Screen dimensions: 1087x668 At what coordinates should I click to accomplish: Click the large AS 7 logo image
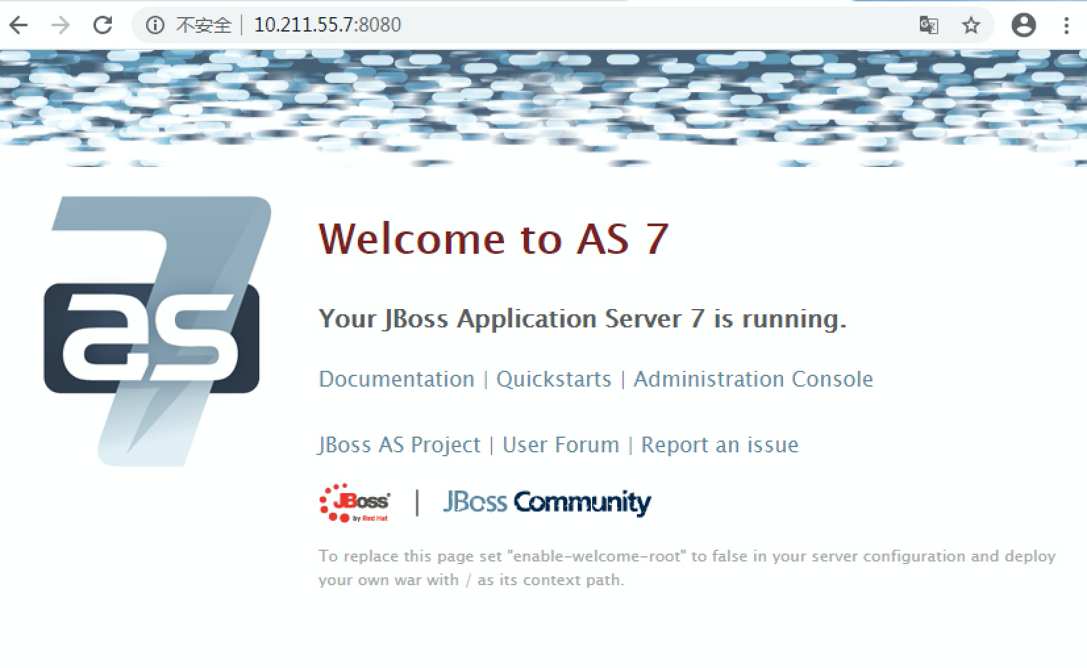(157, 331)
